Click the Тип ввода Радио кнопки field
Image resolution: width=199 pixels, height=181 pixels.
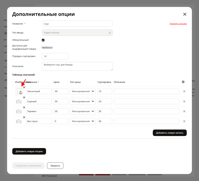77,33
